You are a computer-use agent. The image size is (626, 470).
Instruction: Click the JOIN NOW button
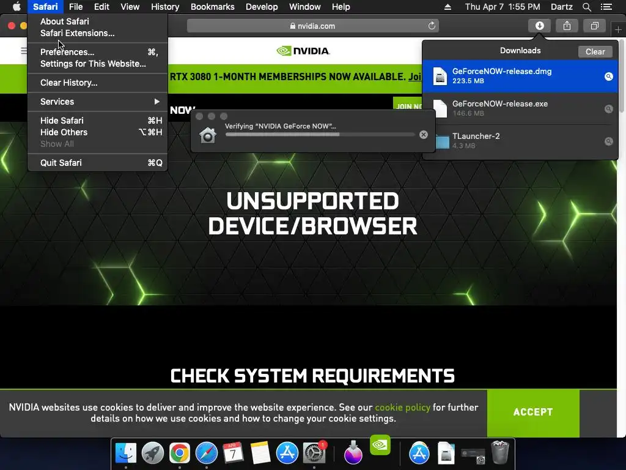pos(408,106)
